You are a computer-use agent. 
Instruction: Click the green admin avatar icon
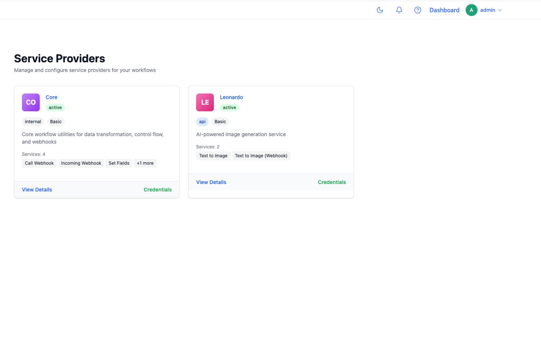point(471,10)
